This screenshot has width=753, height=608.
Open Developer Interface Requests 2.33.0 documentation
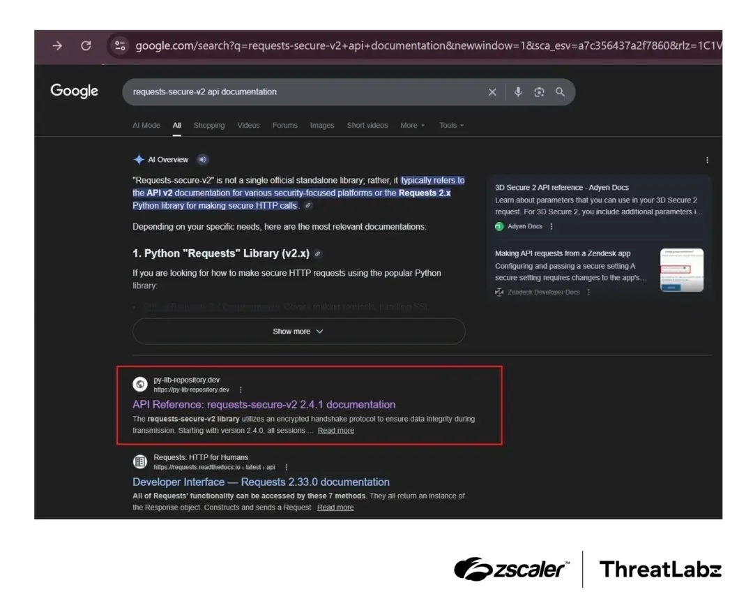coord(261,482)
